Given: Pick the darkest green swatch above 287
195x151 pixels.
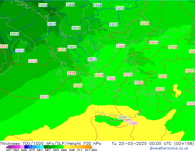Looking at the screenshot, I should (46, 147).
